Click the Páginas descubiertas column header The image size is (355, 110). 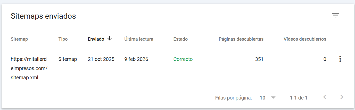click(x=241, y=39)
